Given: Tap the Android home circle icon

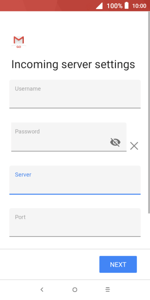Looking at the screenshot, I should [x=75, y=290].
